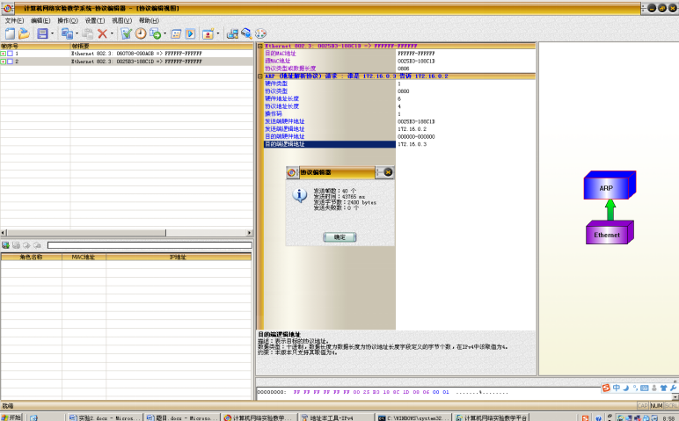Expand frame 1 with the plus box

(3, 54)
